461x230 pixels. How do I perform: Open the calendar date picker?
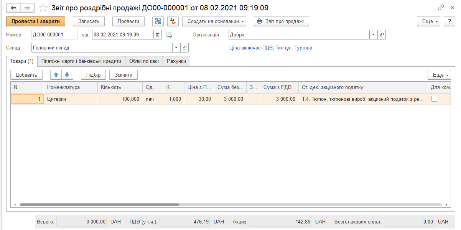tap(158, 34)
